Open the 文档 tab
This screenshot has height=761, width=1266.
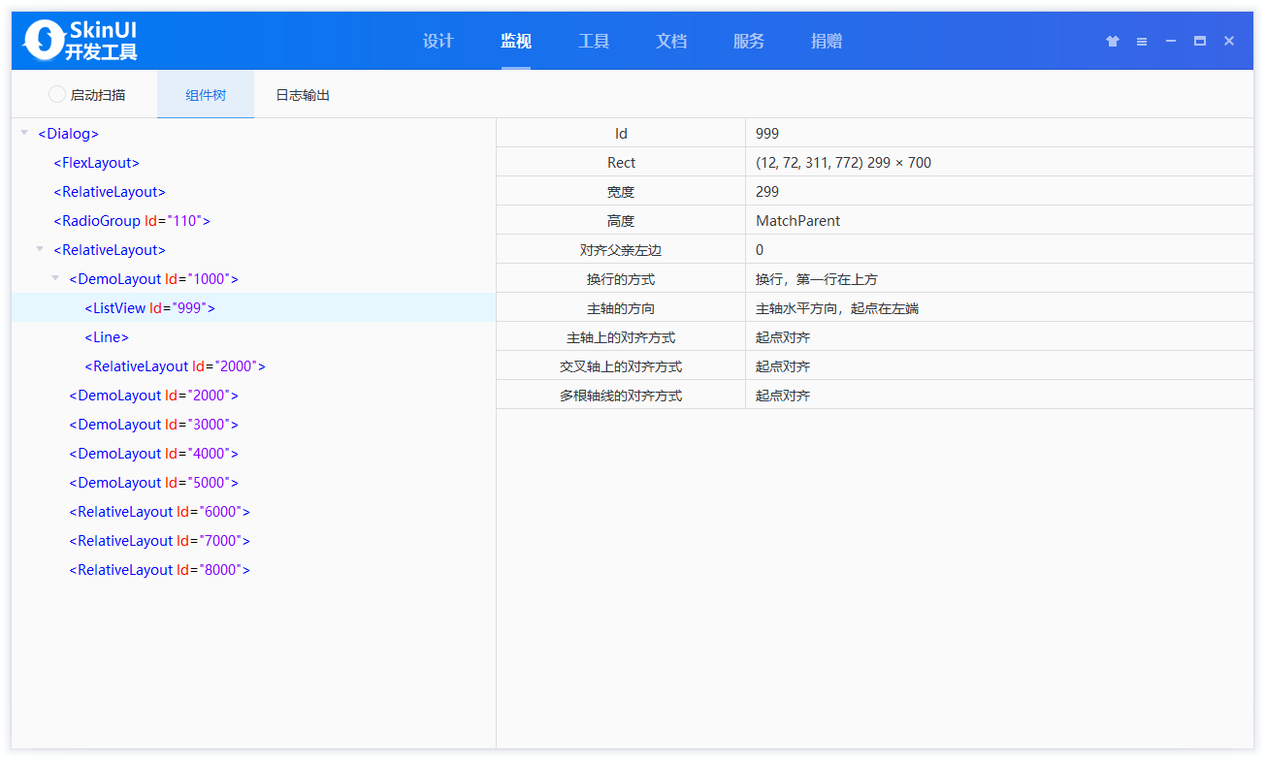tap(671, 41)
